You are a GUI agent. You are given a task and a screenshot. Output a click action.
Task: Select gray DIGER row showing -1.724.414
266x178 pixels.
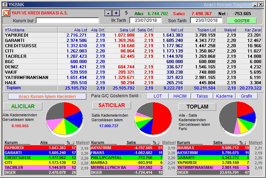pos(126,172)
